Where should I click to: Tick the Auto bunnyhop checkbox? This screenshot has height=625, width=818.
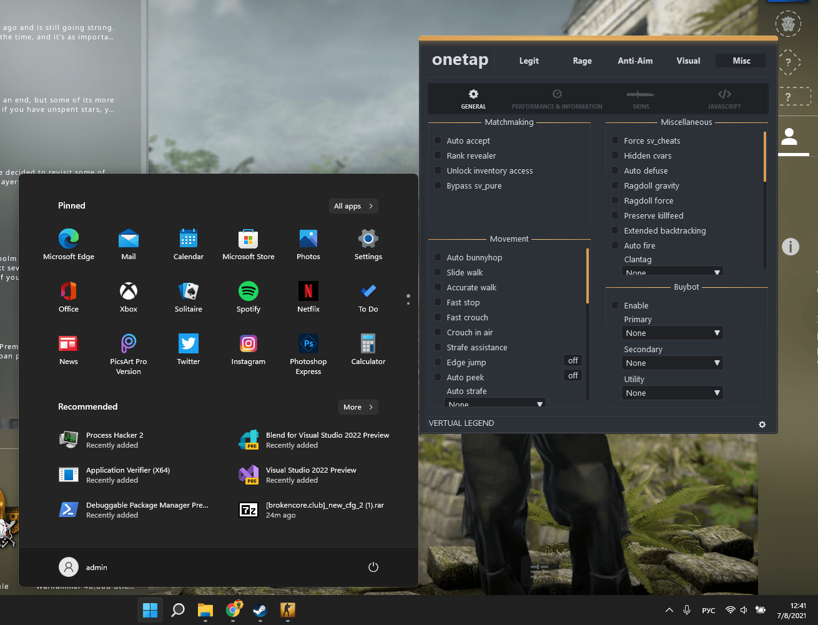pos(438,257)
